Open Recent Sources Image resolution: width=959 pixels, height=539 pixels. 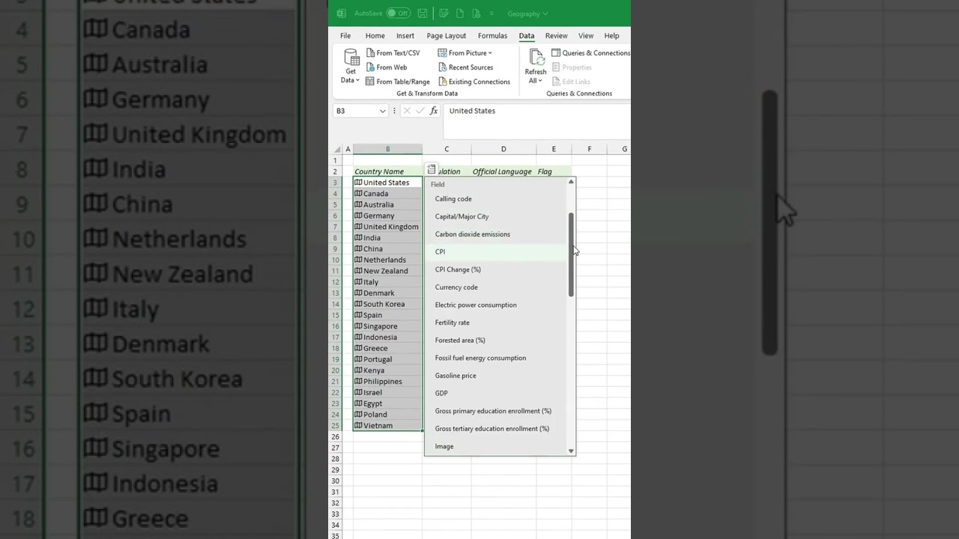coord(465,67)
